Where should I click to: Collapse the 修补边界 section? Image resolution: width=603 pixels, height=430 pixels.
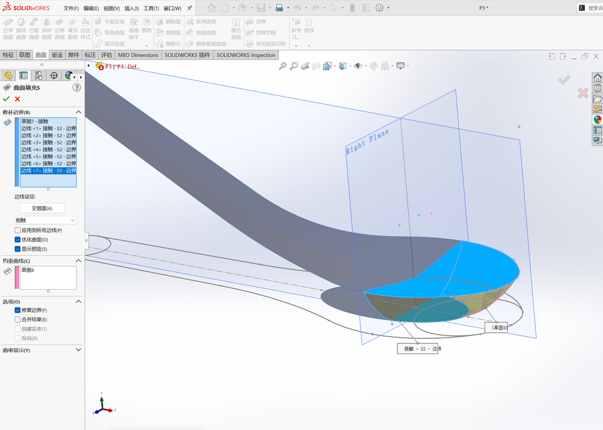(x=78, y=112)
